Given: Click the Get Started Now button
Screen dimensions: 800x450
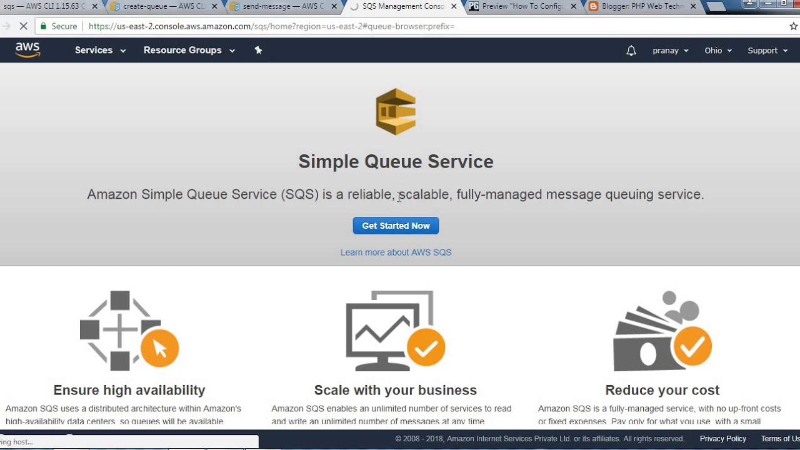Looking at the screenshot, I should point(396,226).
